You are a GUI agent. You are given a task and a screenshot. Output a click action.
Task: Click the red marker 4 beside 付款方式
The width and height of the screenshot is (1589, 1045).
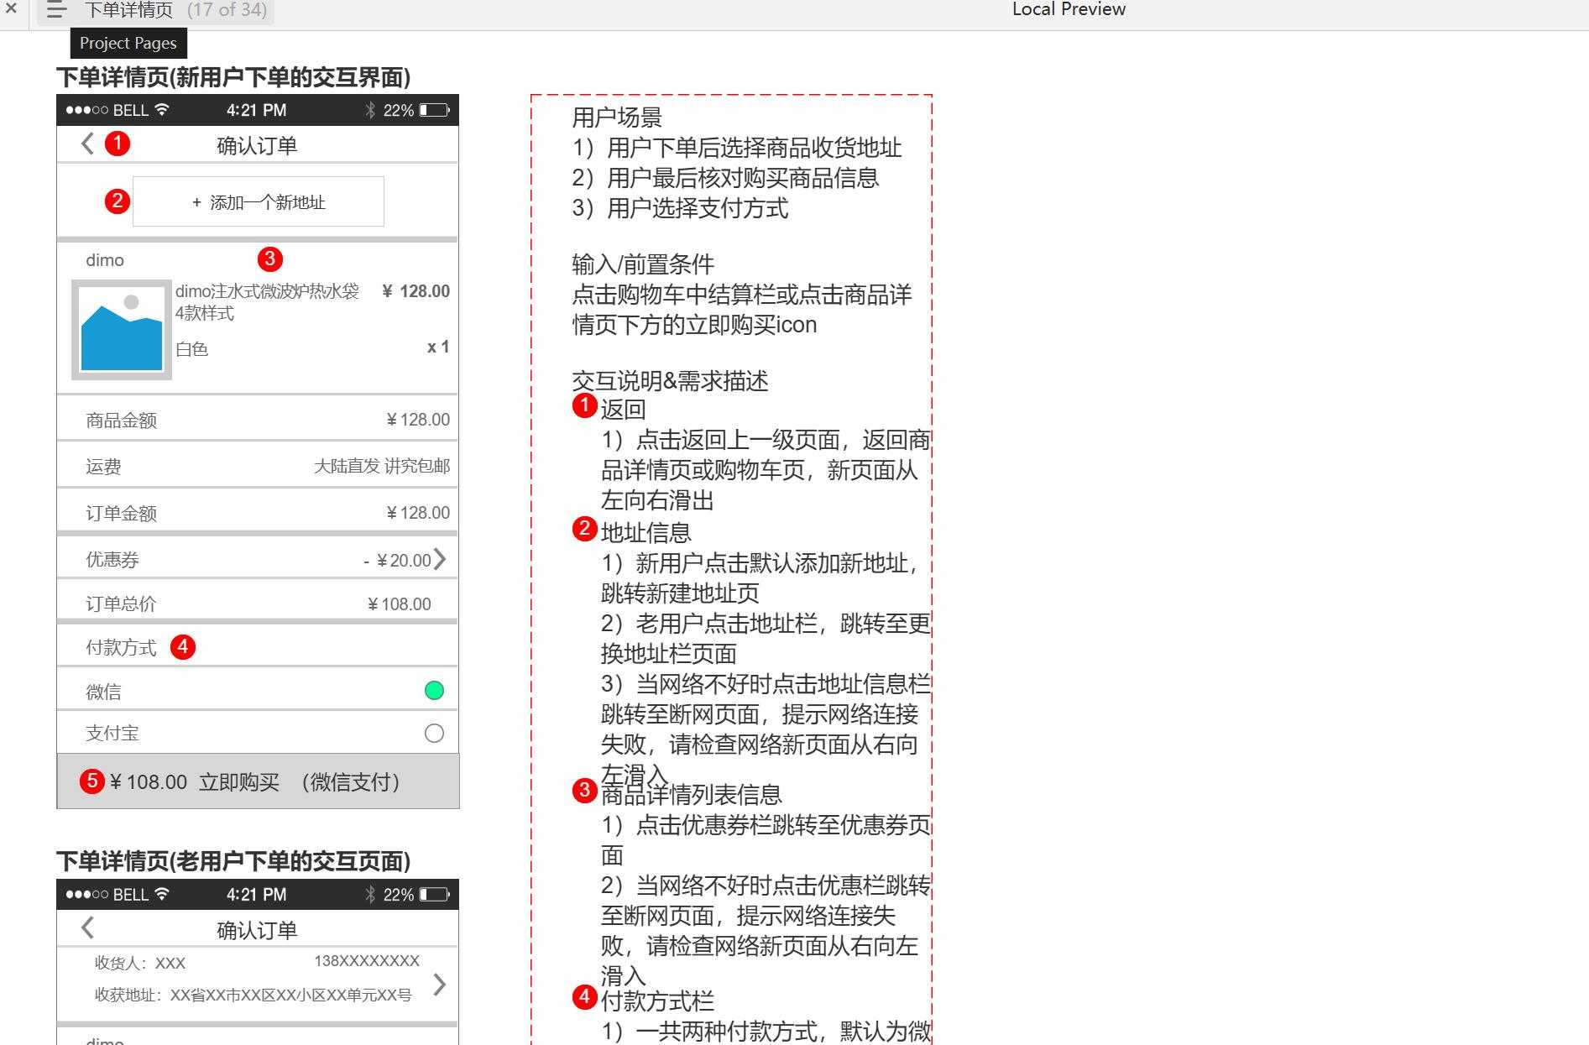tap(183, 646)
